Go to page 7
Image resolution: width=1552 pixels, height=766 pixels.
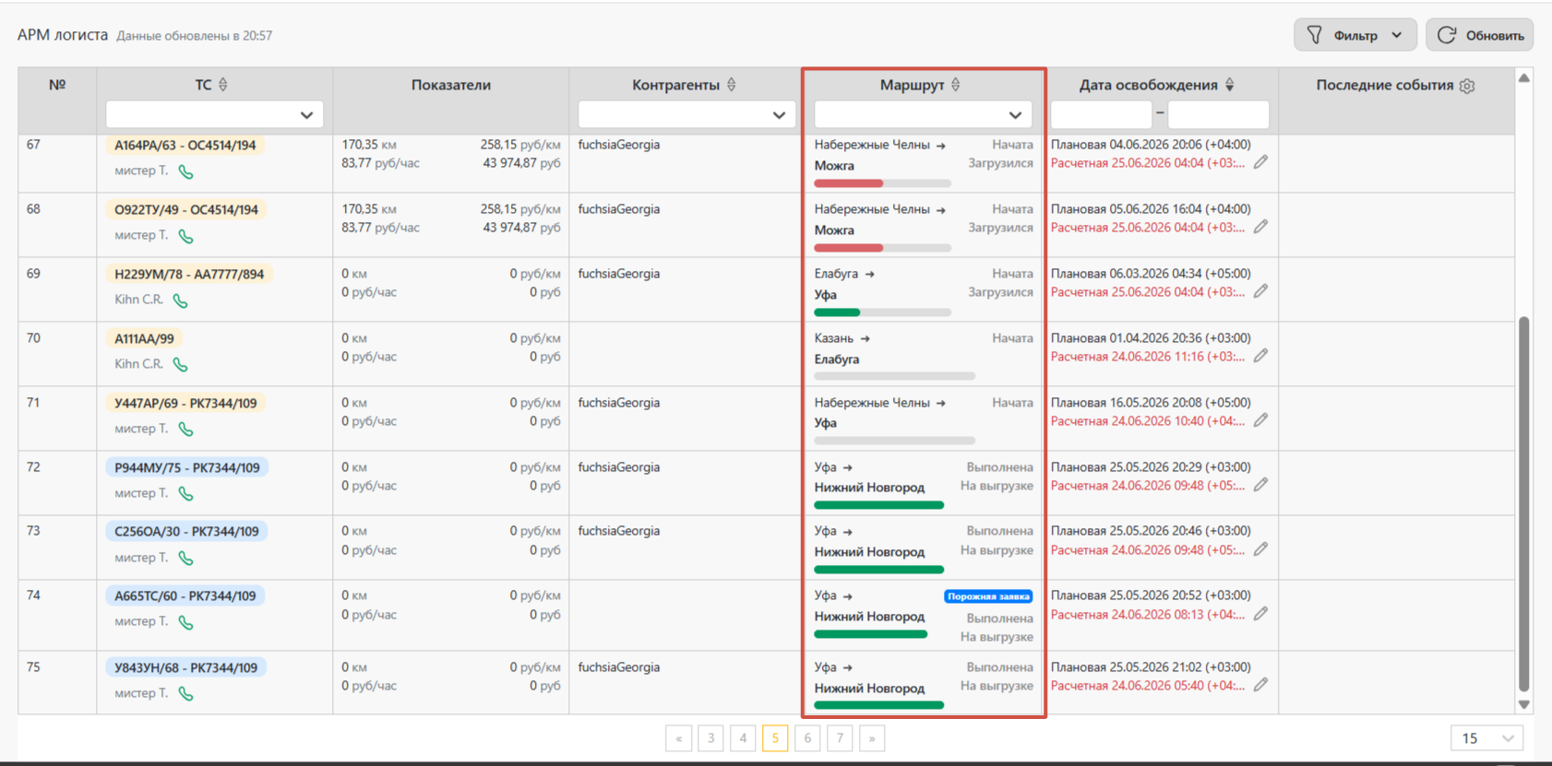coord(840,738)
